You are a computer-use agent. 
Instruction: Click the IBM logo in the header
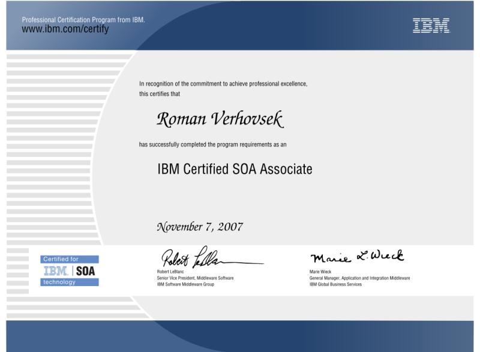[431, 26]
